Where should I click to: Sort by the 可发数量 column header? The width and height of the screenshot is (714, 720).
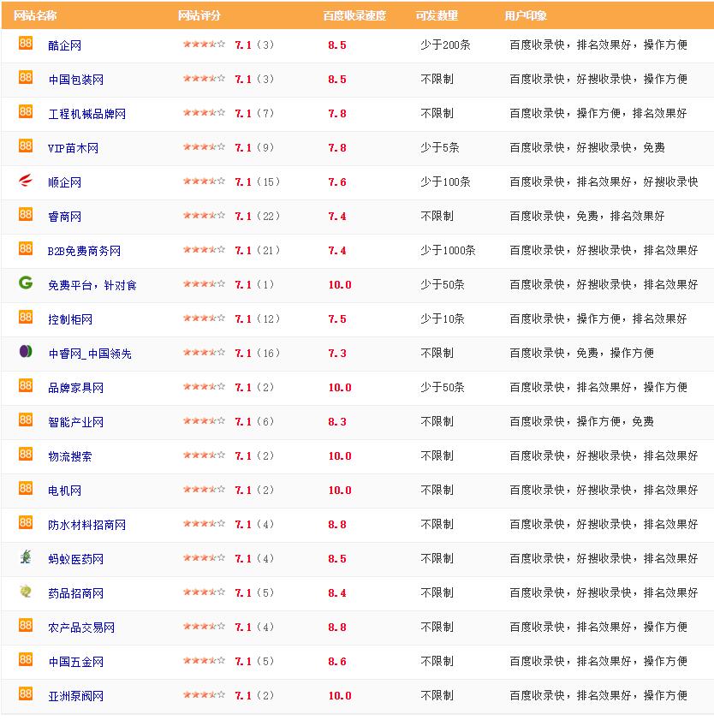(x=437, y=15)
